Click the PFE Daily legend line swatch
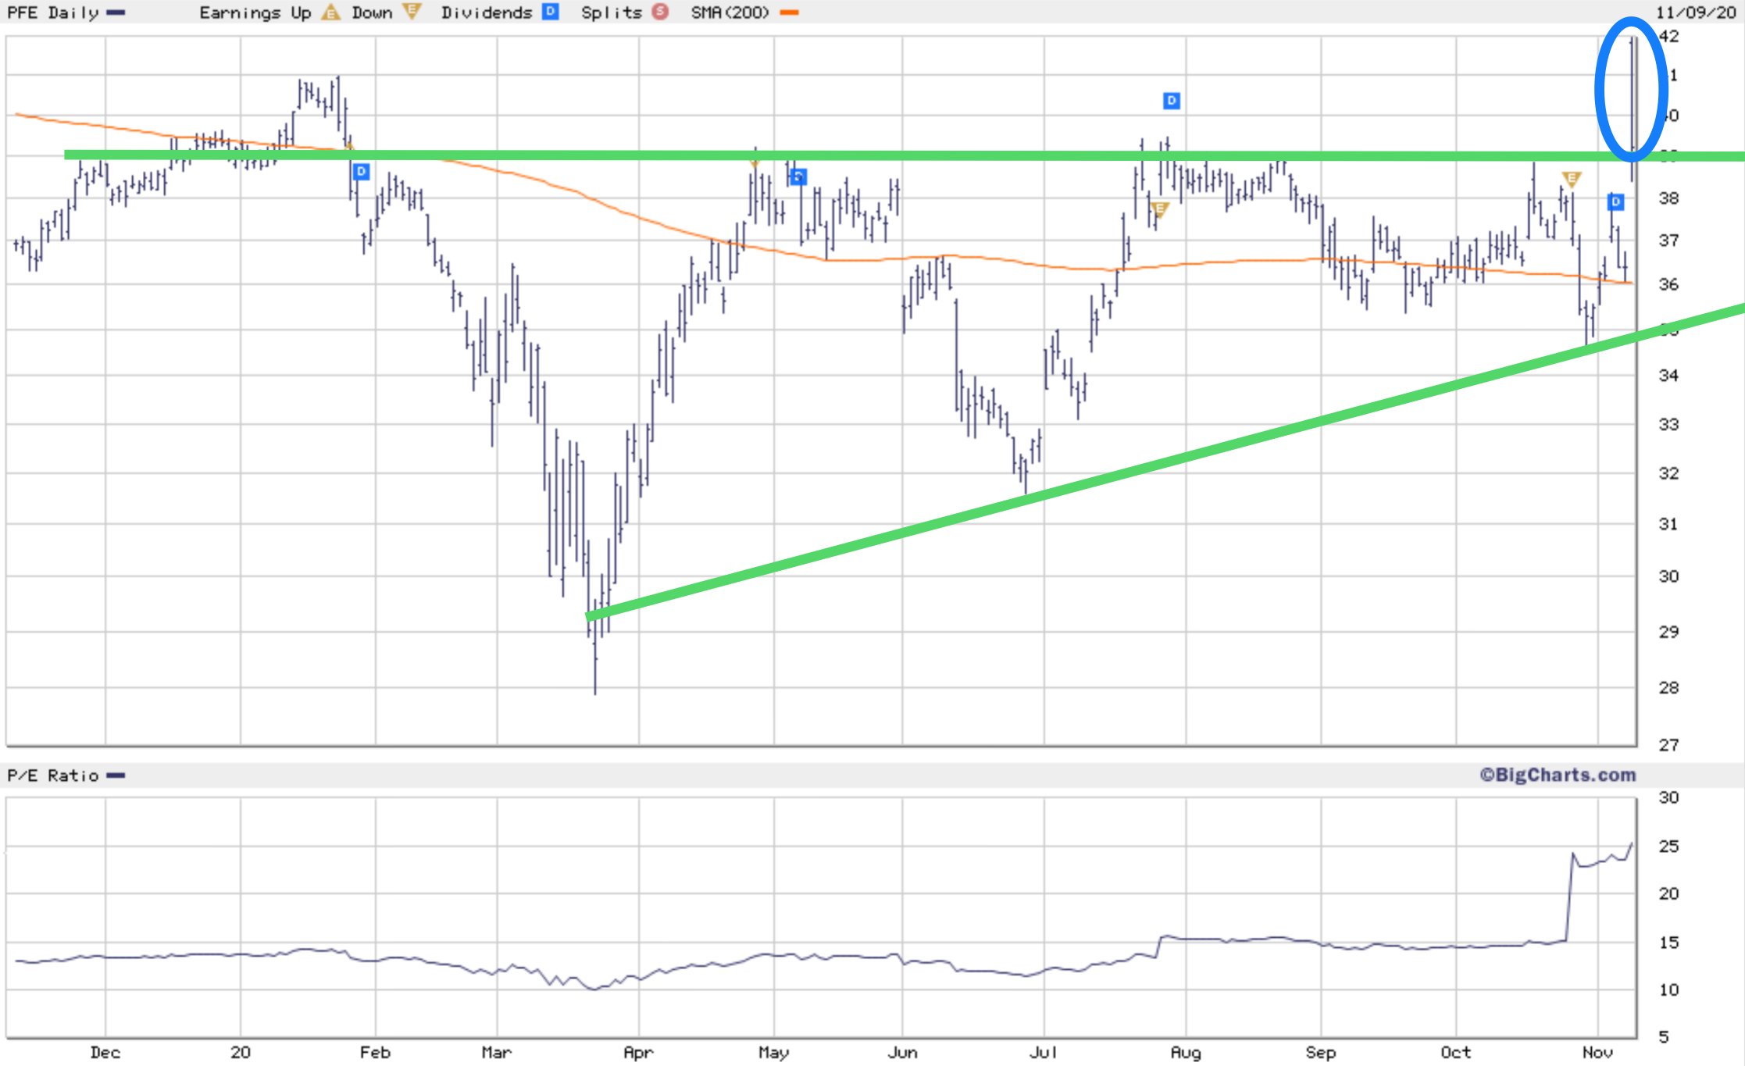 pos(116,12)
